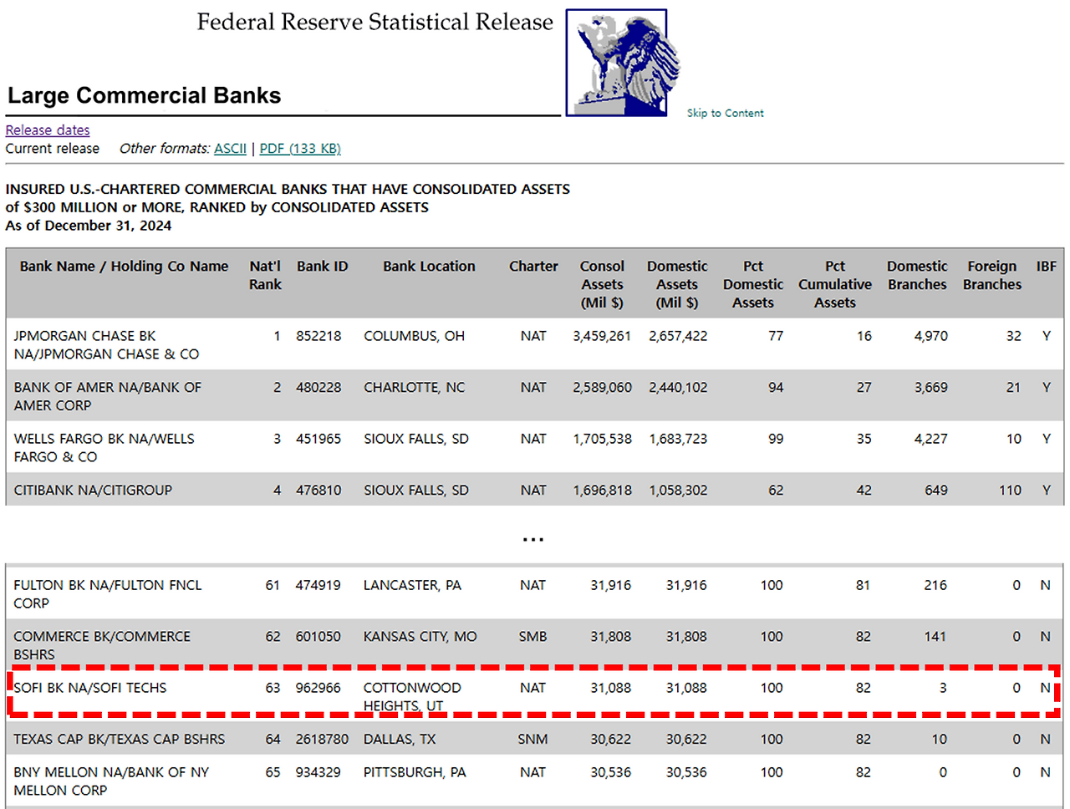Screen dimensions: 1070x809
Task: Click bank ID 480228
Action: pyautogui.click(x=318, y=388)
